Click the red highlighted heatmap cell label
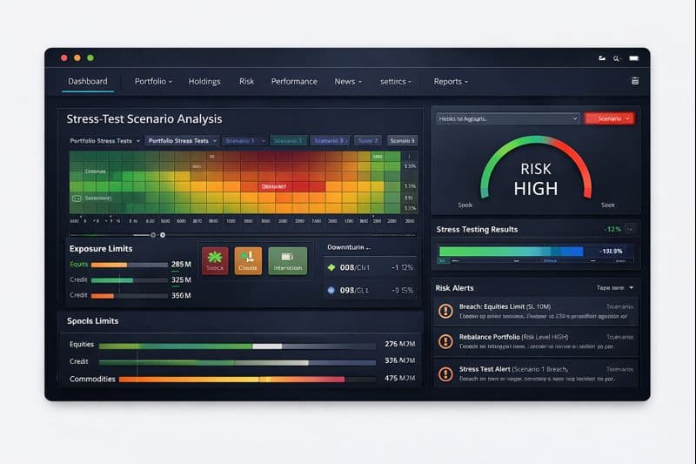The image size is (696, 464). click(274, 186)
